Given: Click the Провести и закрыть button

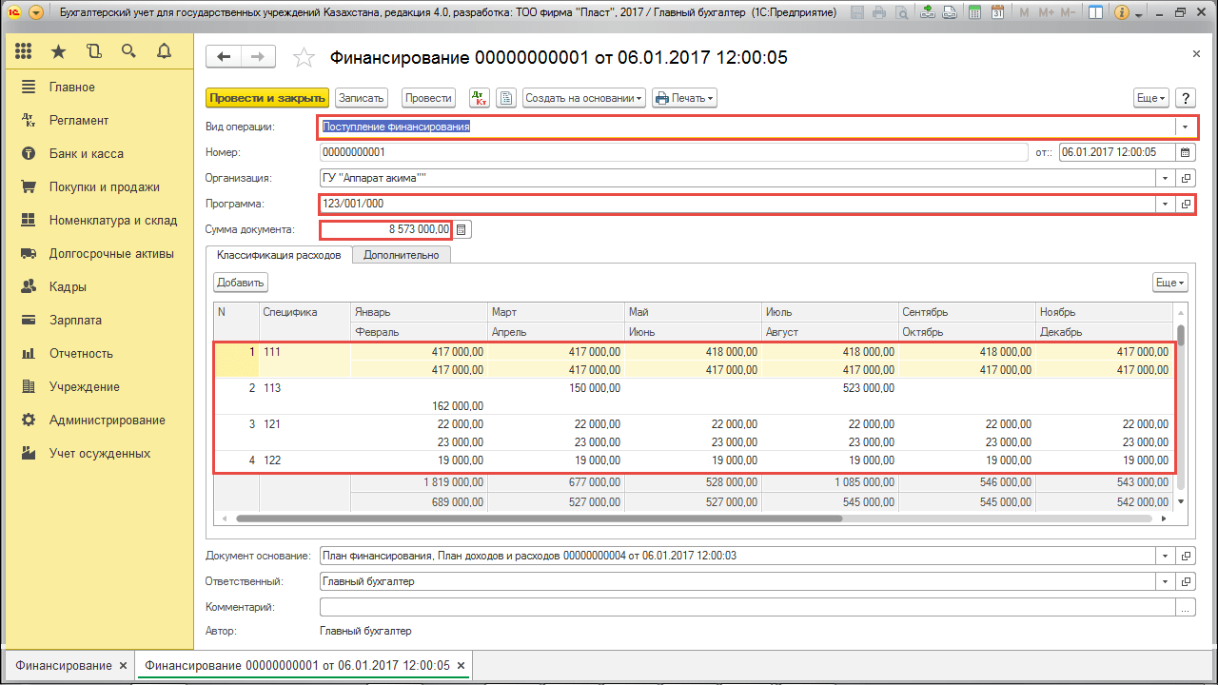Looking at the screenshot, I should [x=266, y=98].
